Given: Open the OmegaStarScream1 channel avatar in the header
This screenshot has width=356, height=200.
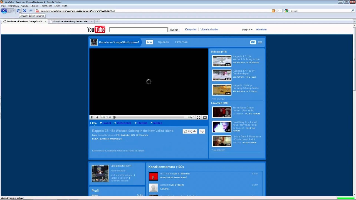Looking at the screenshot, I should tap(94, 42).
